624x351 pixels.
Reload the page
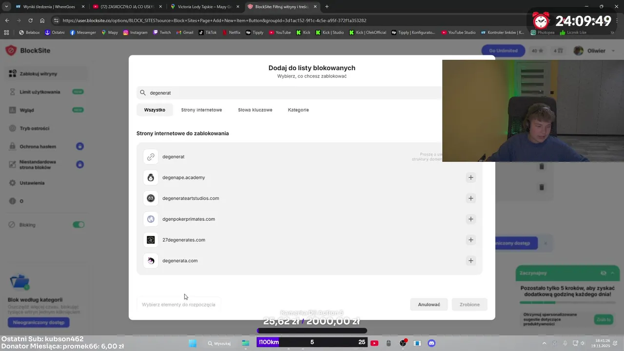30,20
